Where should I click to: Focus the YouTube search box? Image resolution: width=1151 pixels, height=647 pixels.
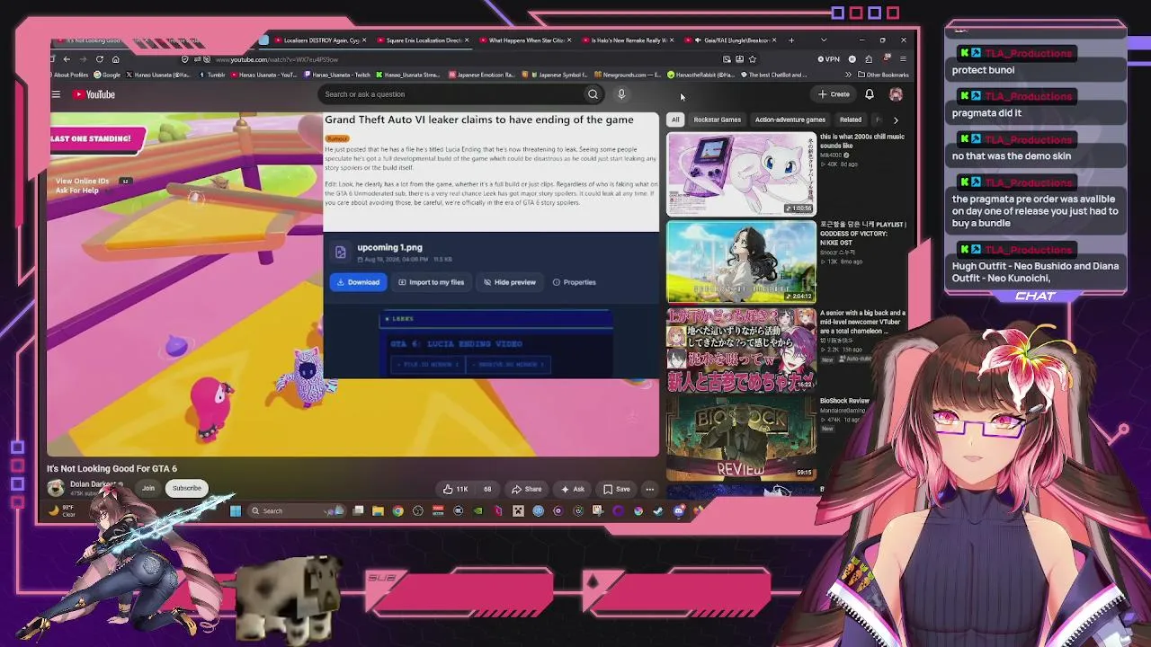tap(451, 94)
